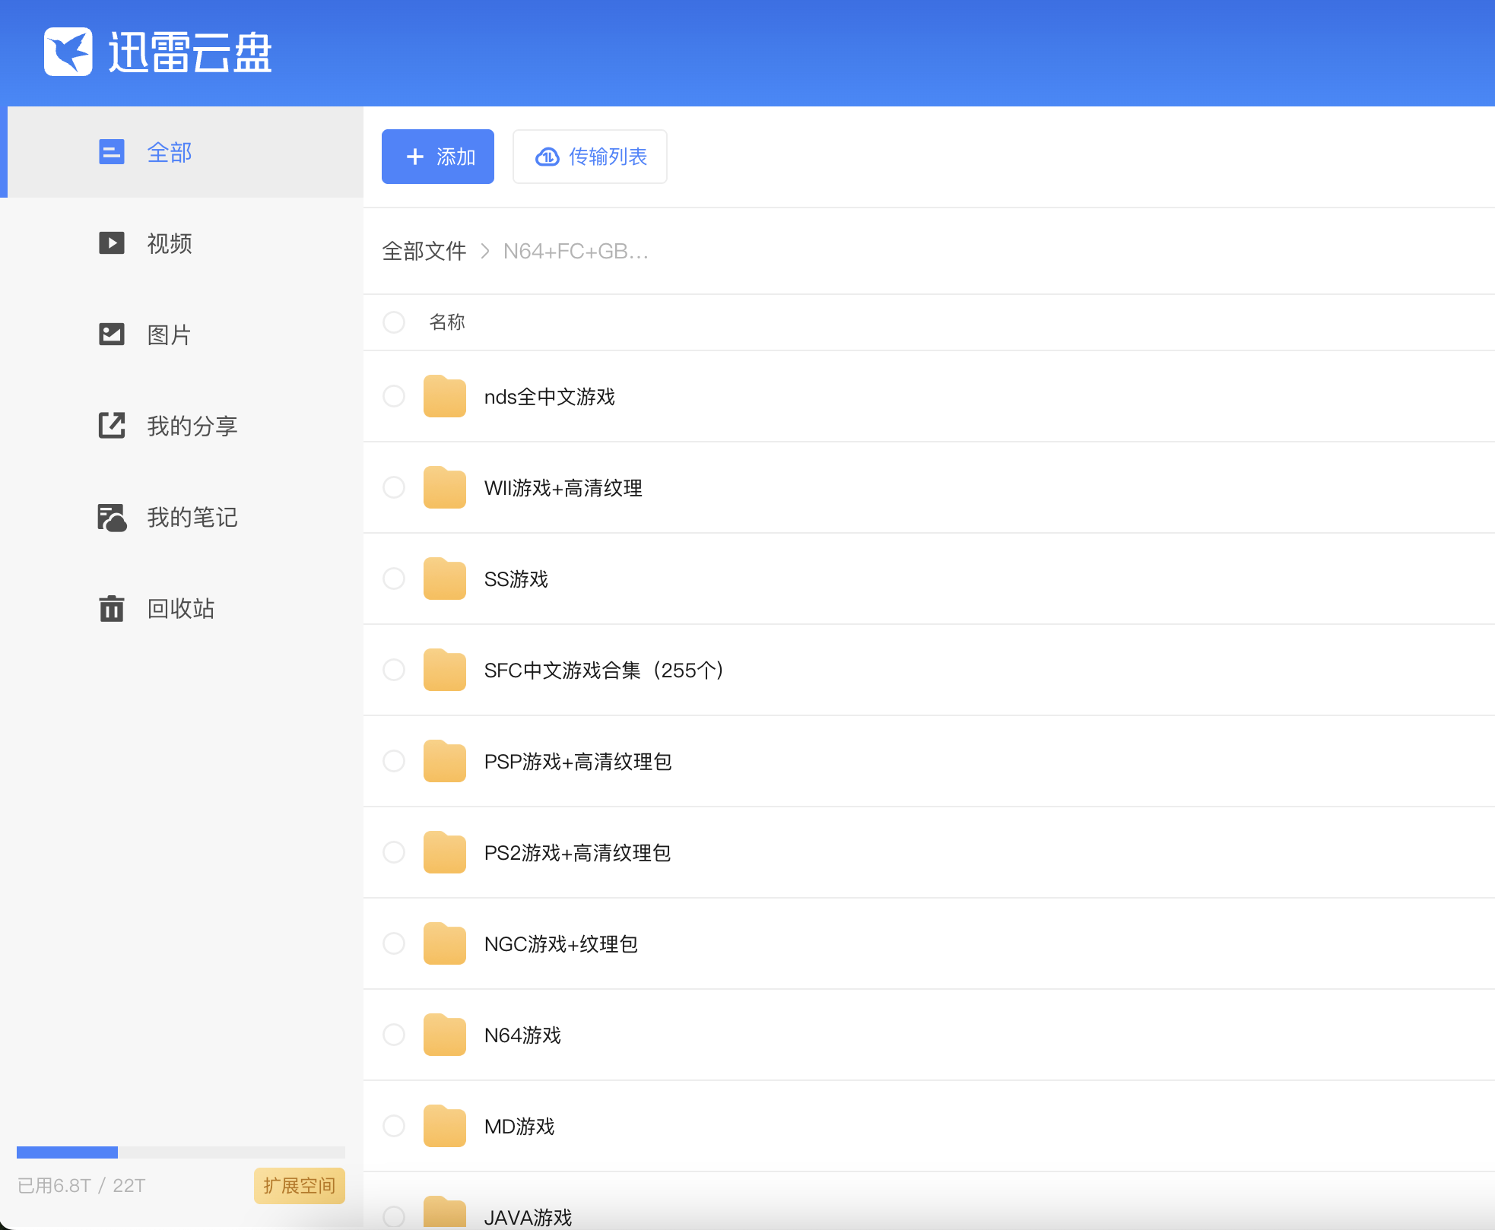Click the 全部 files icon in the sidebar

[112, 152]
